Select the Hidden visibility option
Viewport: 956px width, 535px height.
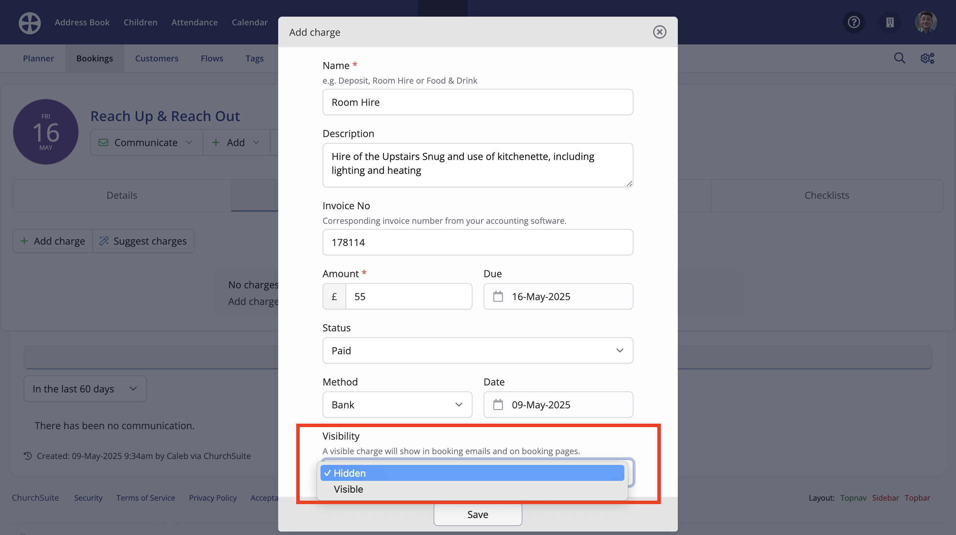472,473
